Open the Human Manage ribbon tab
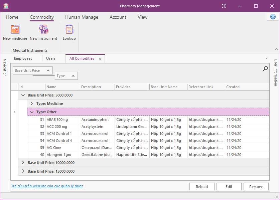Viewport: 280px width, 200px height. click(x=81, y=17)
